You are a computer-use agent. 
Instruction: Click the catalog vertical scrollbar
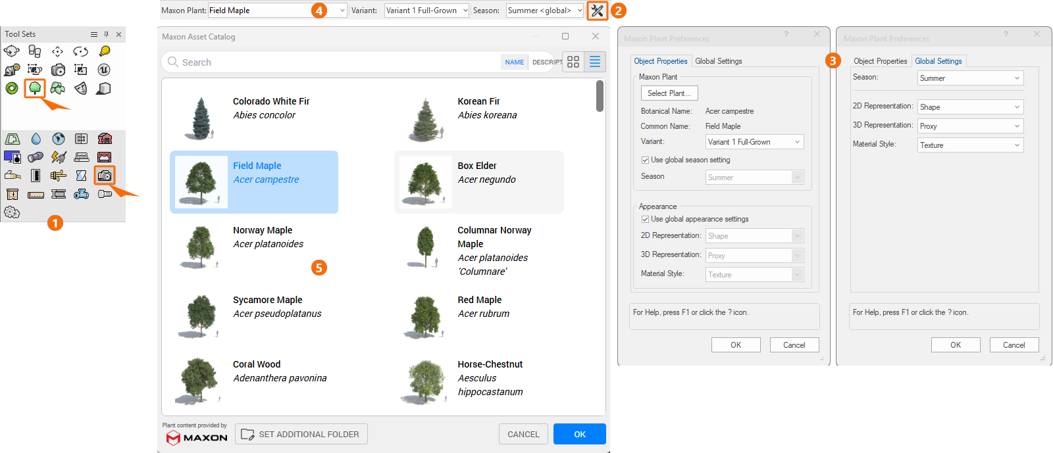pos(600,96)
